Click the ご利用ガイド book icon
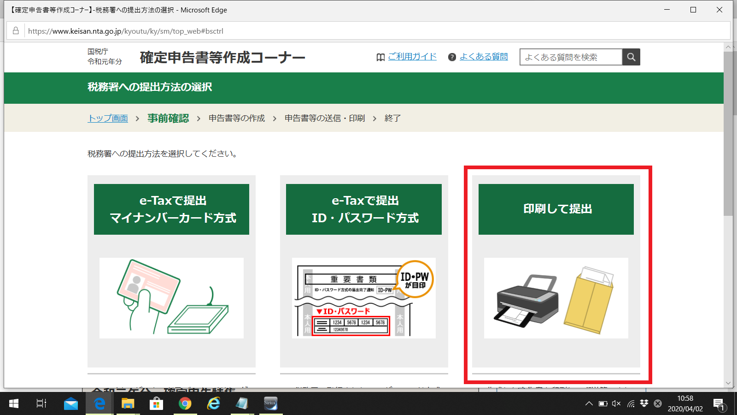Viewport: 737px width, 415px height. pyautogui.click(x=380, y=57)
